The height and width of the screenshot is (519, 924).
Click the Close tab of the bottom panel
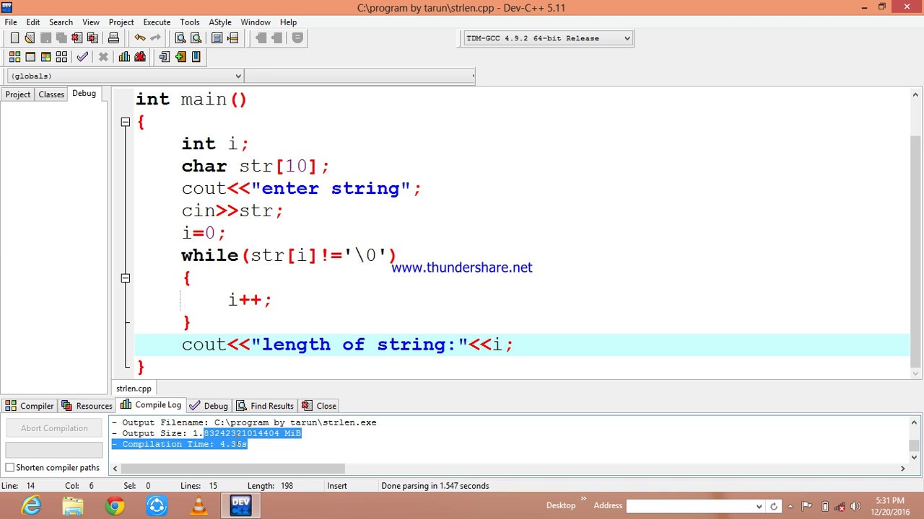point(319,406)
